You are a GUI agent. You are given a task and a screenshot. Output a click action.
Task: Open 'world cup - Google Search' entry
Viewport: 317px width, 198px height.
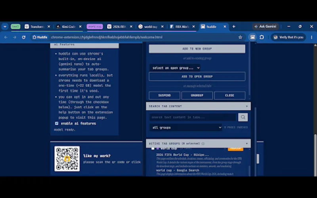178,170
